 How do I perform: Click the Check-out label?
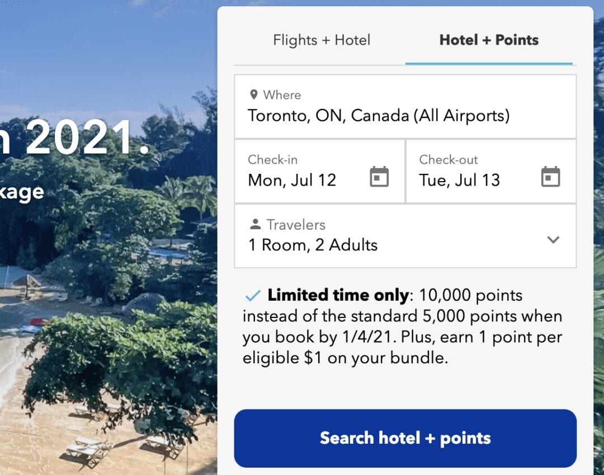[449, 159]
